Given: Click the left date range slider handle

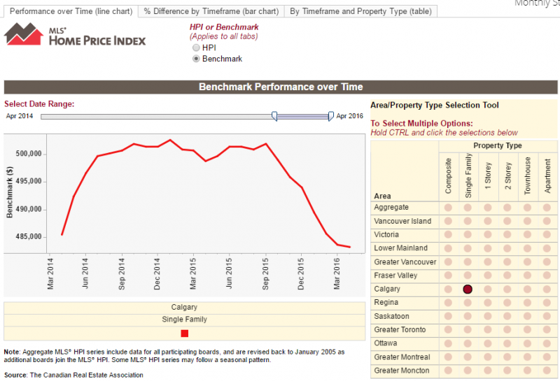Looking at the screenshot, I should [x=274, y=116].
